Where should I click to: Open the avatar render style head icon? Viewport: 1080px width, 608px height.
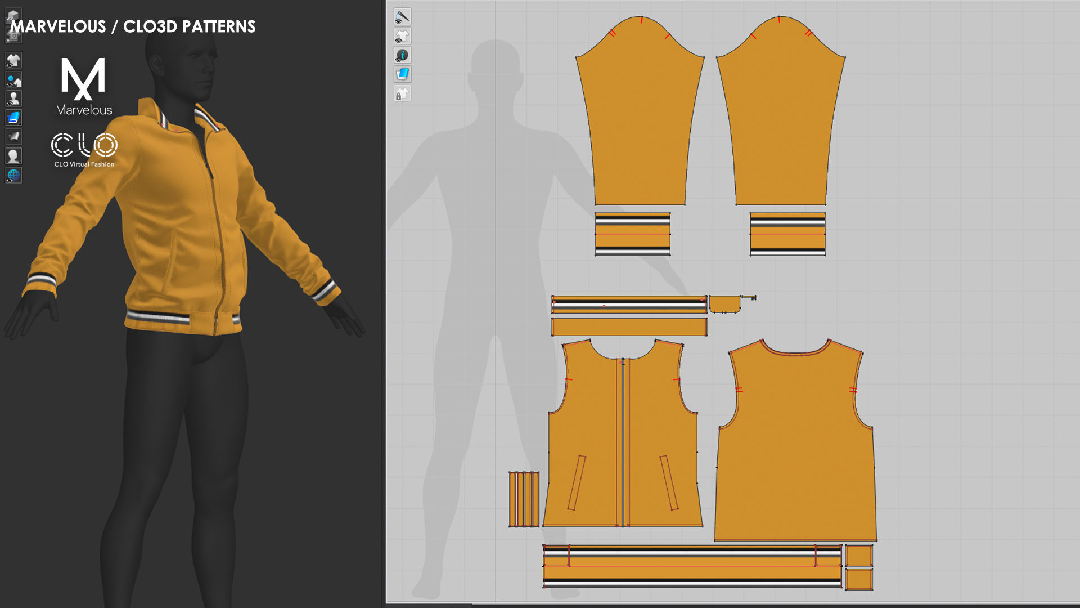click(x=13, y=156)
